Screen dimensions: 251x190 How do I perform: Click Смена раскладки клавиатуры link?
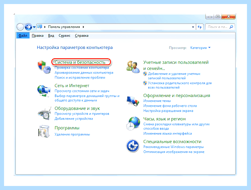pyautogui.click(x=177, y=126)
